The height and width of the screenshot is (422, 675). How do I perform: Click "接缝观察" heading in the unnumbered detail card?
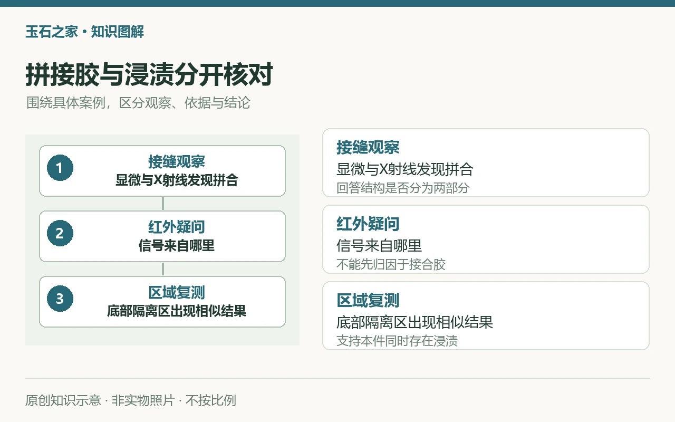pos(368,148)
